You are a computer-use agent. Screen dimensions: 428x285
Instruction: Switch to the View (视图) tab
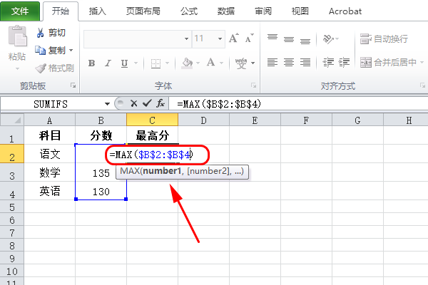[300, 11]
